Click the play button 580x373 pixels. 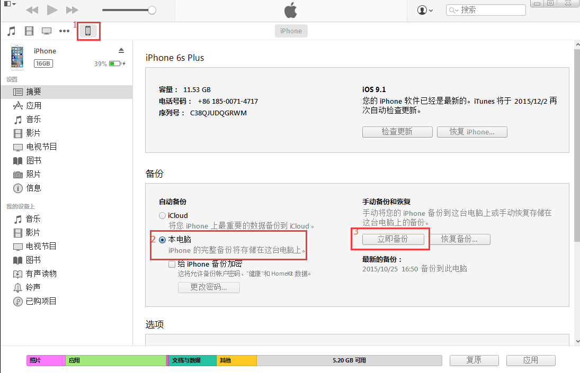click(52, 10)
